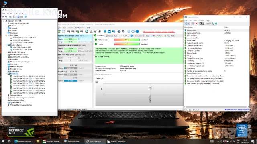This screenshot has width=257, height=144.
Task: Click the horizontal scrollbar in BatteryInfoView
Action: click(x=216, y=107)
